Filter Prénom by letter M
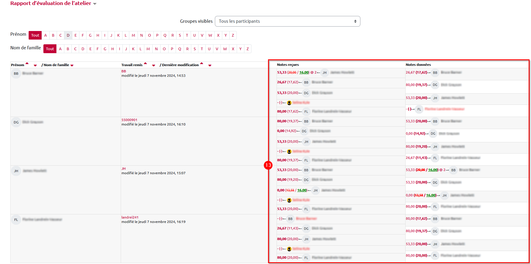Viewport: 531px width, 264px height. [x=133, y=35]
